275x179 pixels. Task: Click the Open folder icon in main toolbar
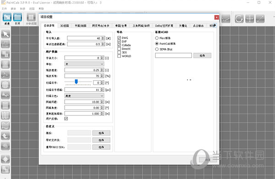point(17,17)
